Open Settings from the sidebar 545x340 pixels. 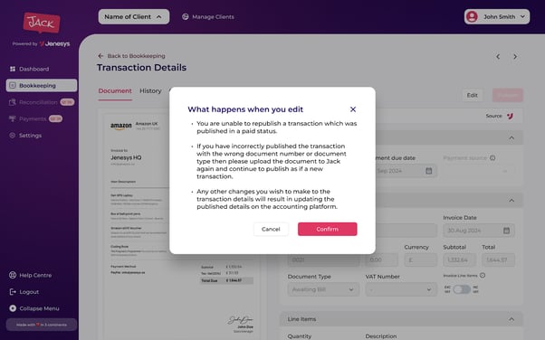click(30, 136)
